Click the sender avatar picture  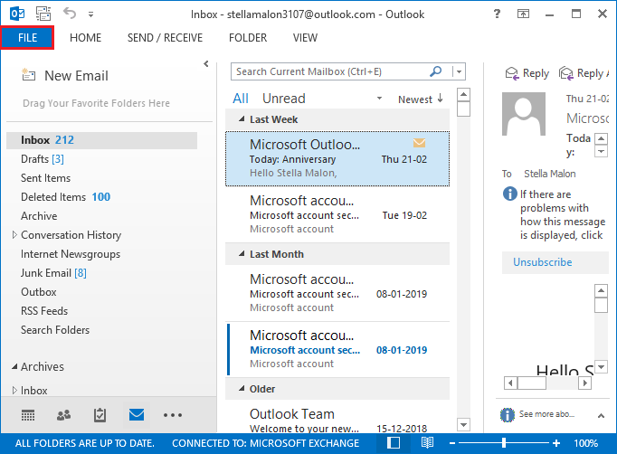[x=524, y=114]
